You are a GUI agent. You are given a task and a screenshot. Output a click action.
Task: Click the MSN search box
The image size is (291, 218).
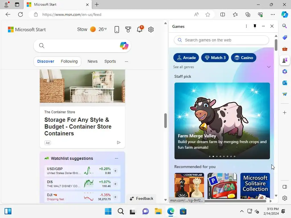tap(82, 46)
